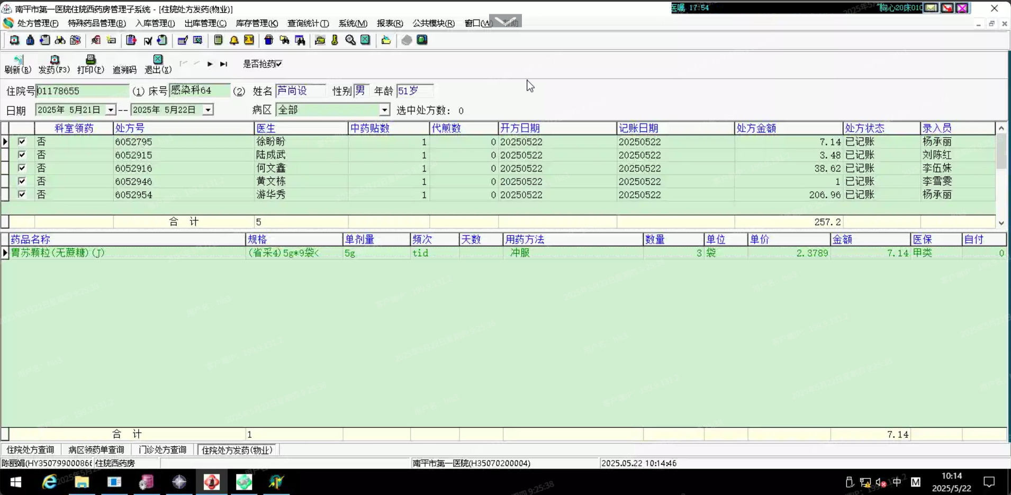
Task: Click the 发药(F3) dispense button
Action: pyautogui.click(x=54, y=65)
